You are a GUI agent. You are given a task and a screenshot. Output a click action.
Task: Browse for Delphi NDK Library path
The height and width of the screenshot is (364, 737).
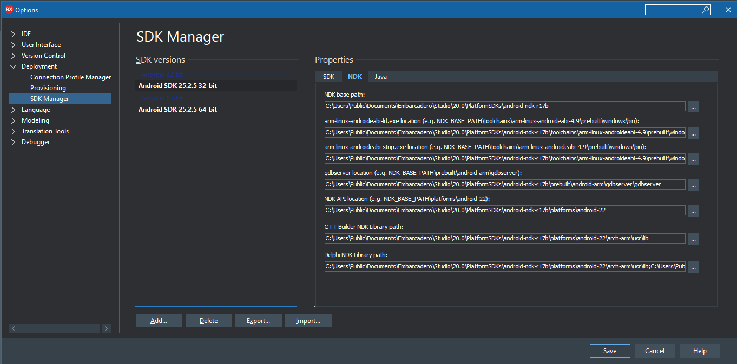[694, 267]
